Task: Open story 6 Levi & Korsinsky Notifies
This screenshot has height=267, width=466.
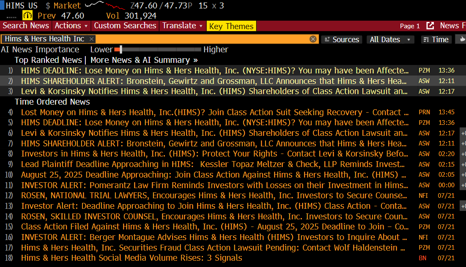Action: click(x=214, y=133)
